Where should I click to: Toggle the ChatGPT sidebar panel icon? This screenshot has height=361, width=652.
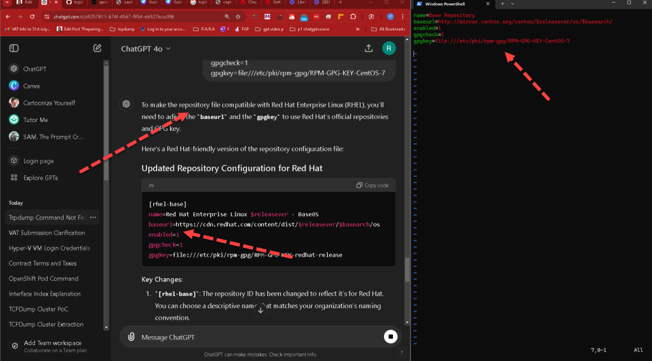[x=14, y=48]
